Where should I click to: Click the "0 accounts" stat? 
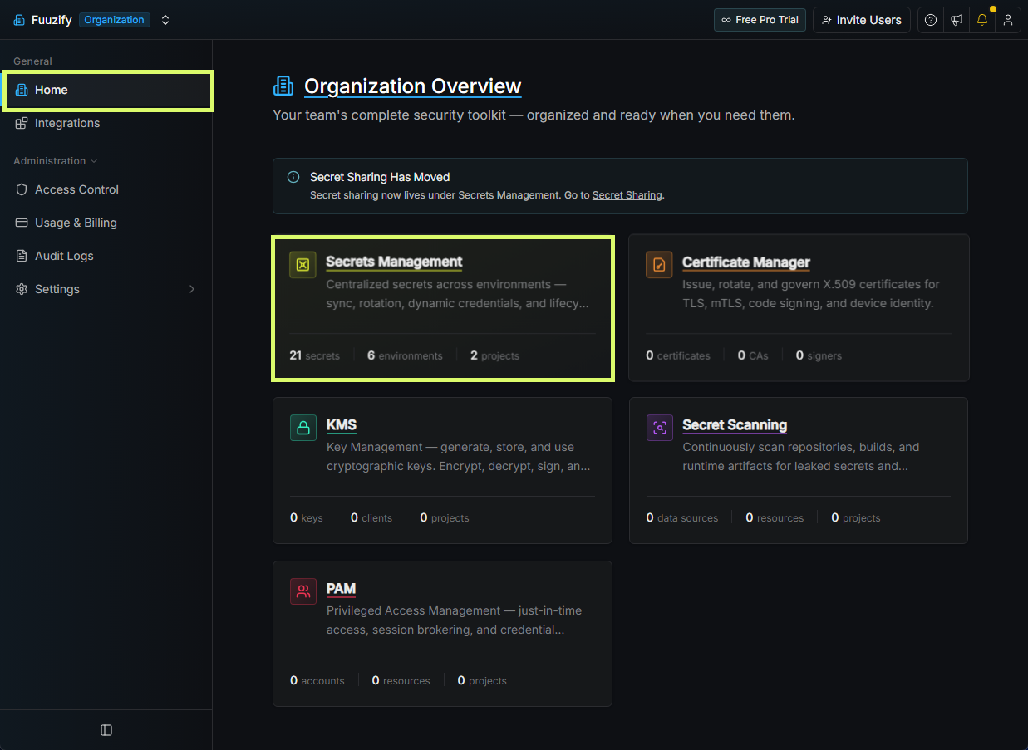(317, 680)
